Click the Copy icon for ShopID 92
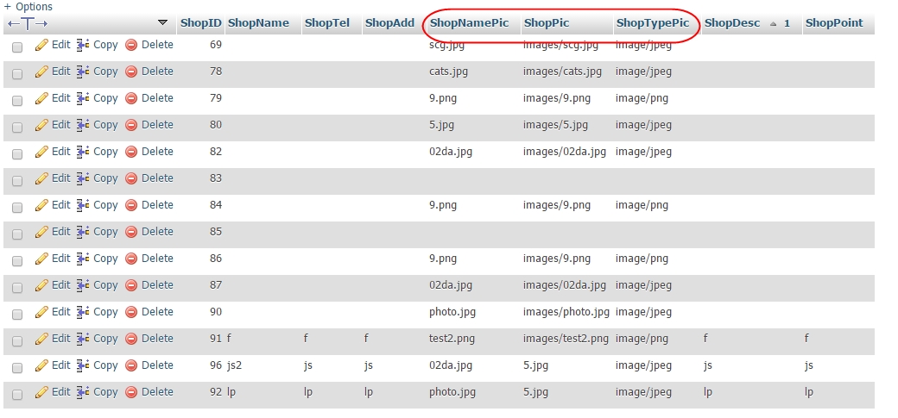This screenshot has width=898, height=418. click(83, 392)
